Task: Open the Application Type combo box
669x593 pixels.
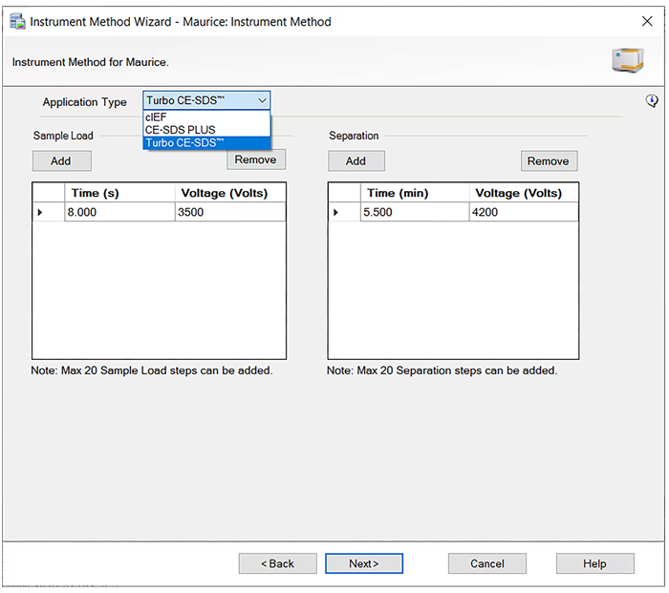Action: click(206, 100)
